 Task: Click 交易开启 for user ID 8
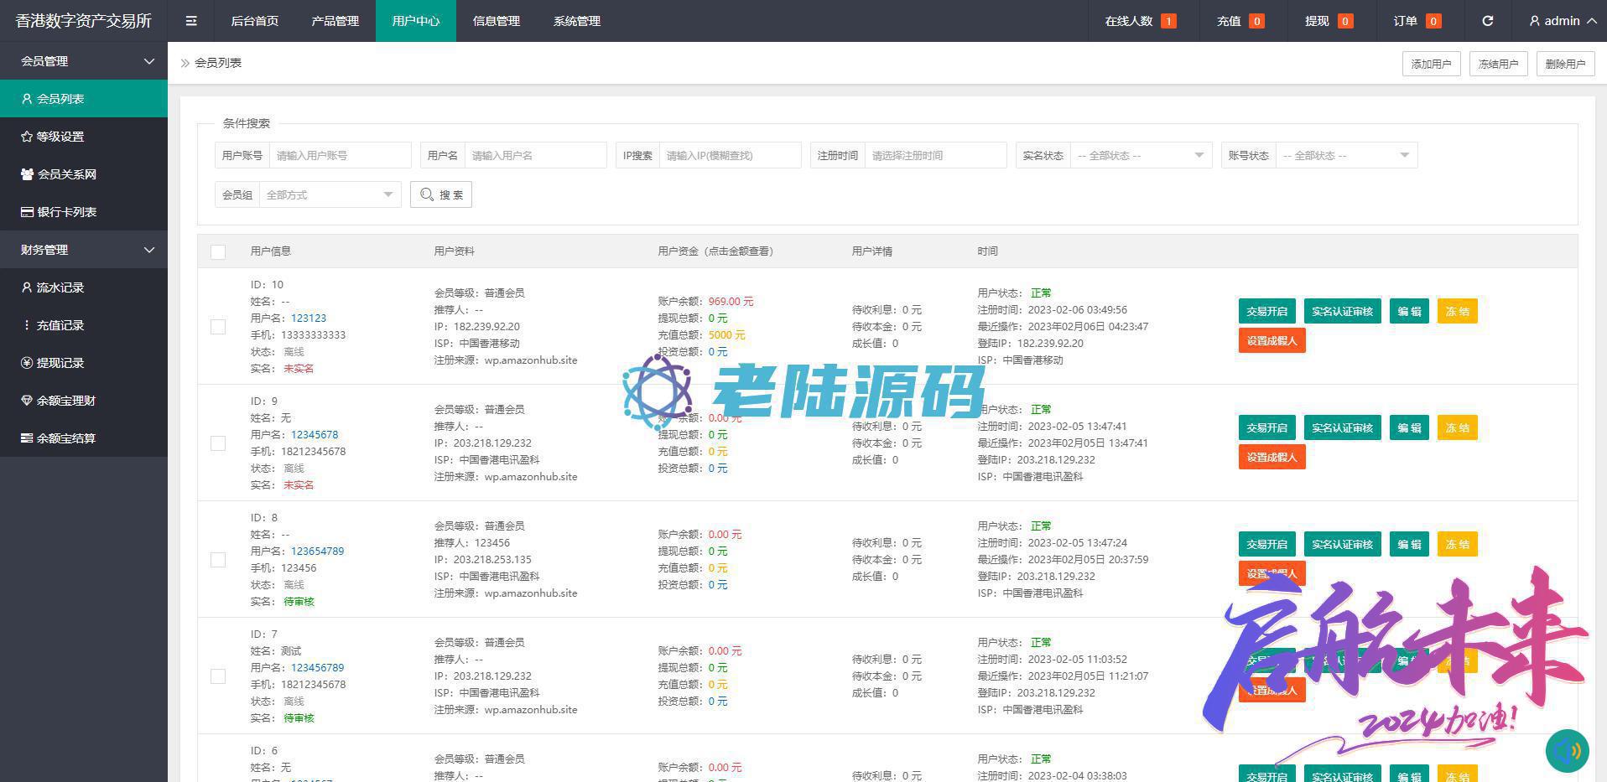(1266, 544)
